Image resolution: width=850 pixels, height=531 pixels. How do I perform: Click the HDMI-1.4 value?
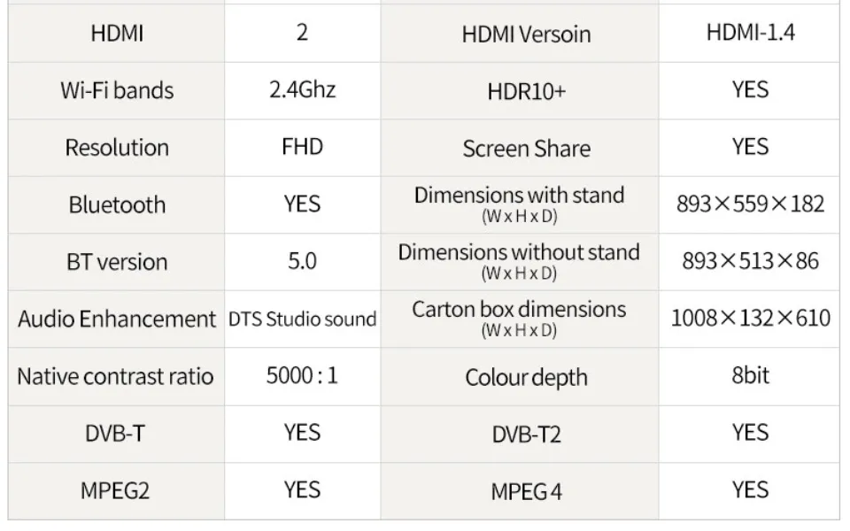coord(750,33)
